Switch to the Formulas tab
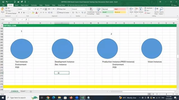Image resolution: width=179 pixels, height=100 pixels. coord(34,5)
